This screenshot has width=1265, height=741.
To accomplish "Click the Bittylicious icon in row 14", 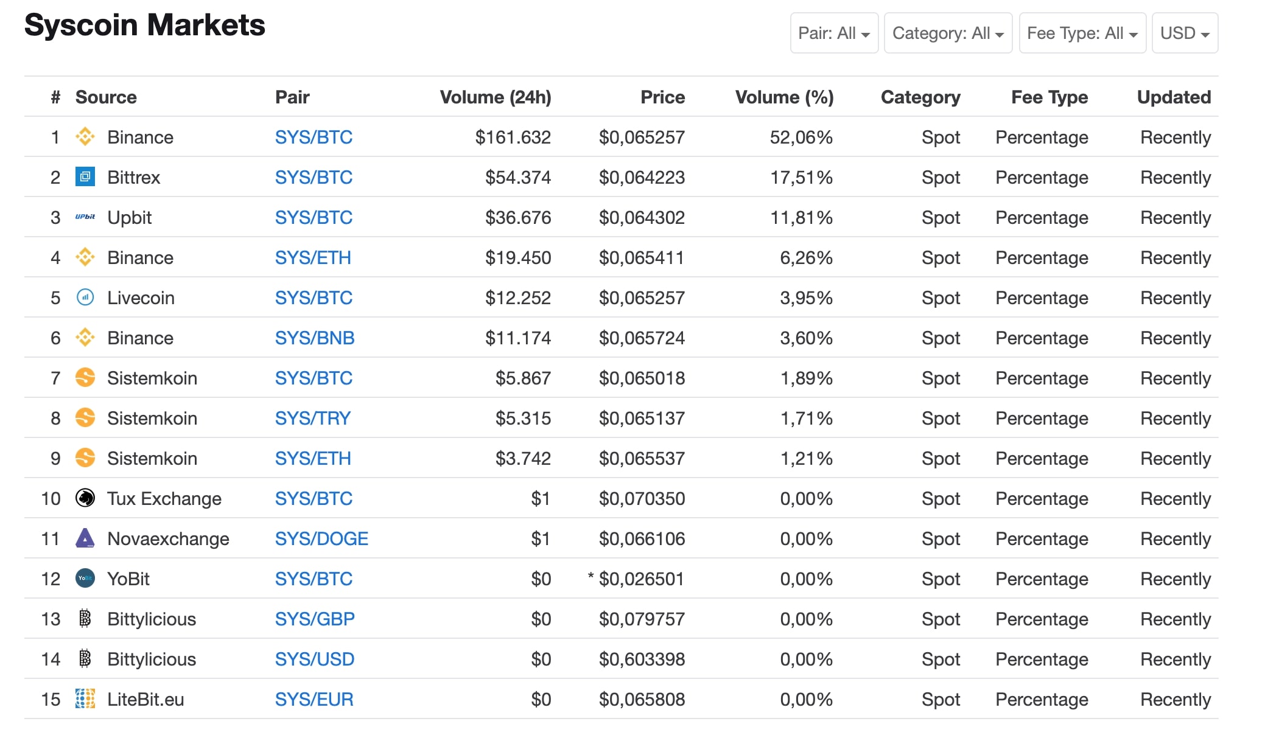I will pyautogui.click(x=85, y=659).
